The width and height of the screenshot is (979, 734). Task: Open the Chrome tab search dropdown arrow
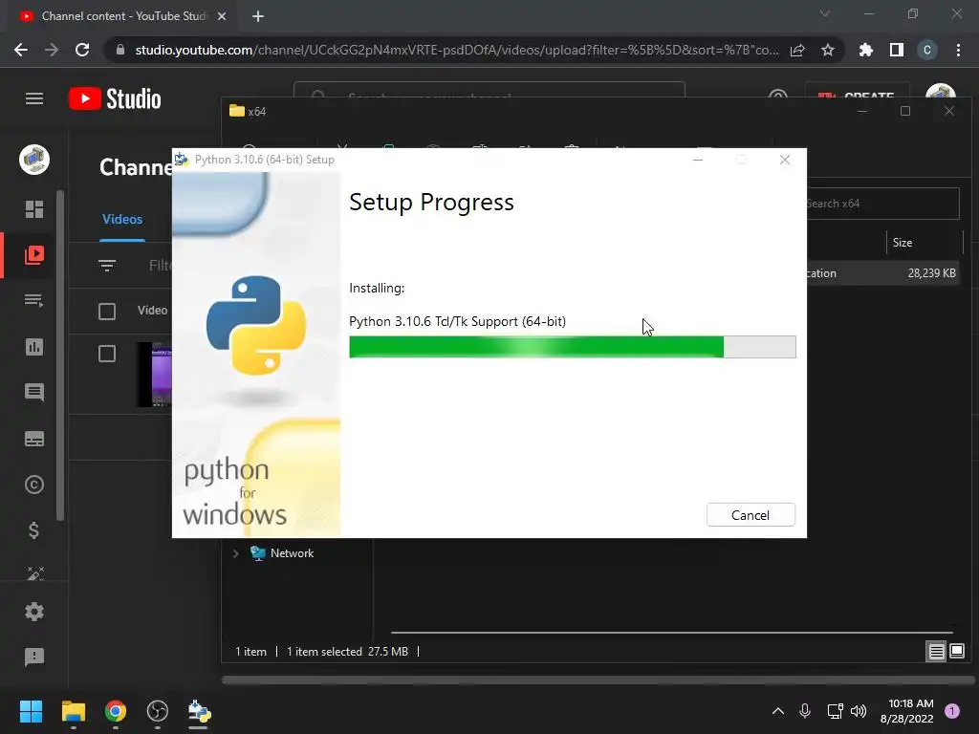tap(825, 13)
